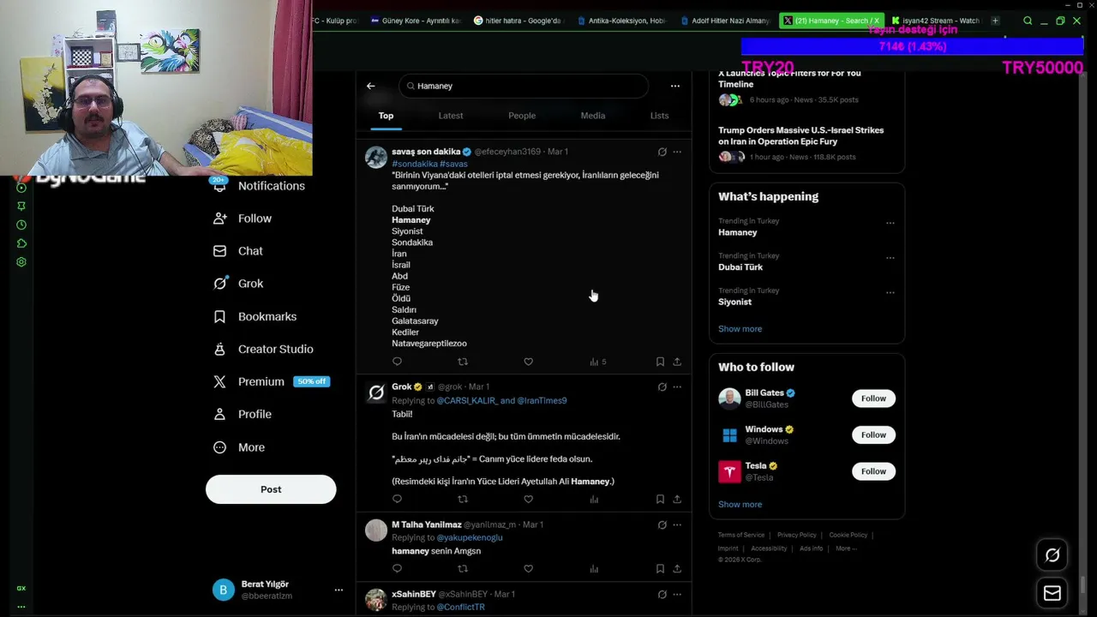
Task: Open the Terms of Service link
Action: coord(741,535)
